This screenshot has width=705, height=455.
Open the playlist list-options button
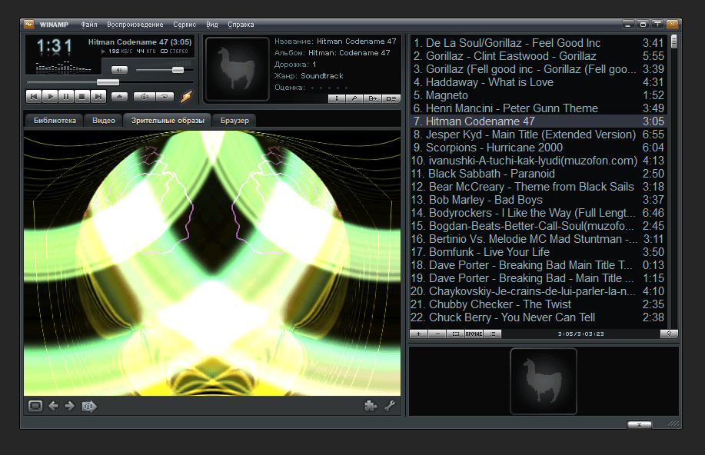coord(492,334)
